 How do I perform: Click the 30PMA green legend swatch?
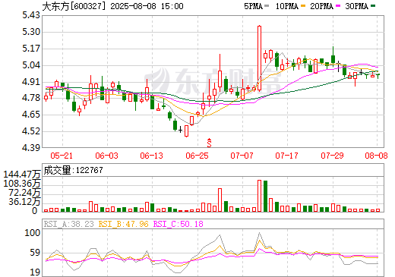click(373, 6)
